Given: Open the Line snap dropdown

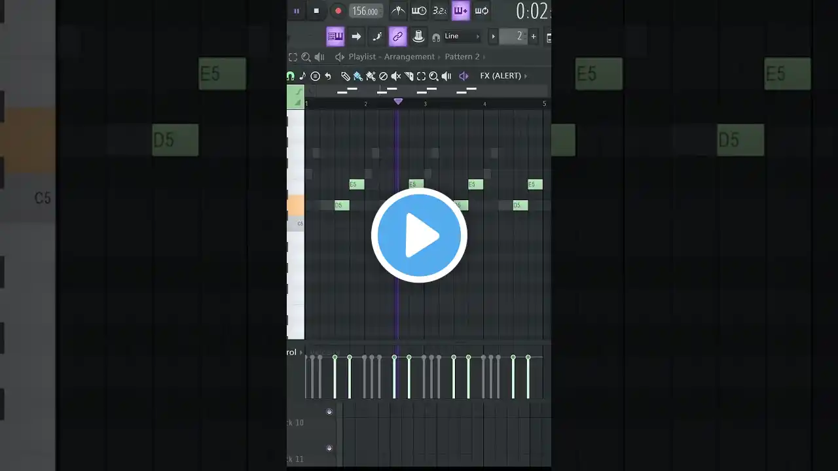Looking at the screenshot, I should 462,36.
